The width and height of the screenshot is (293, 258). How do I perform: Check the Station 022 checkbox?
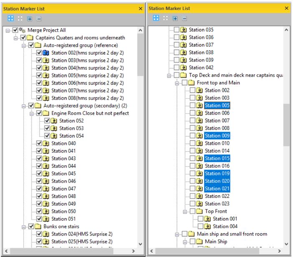click(192, 196)
